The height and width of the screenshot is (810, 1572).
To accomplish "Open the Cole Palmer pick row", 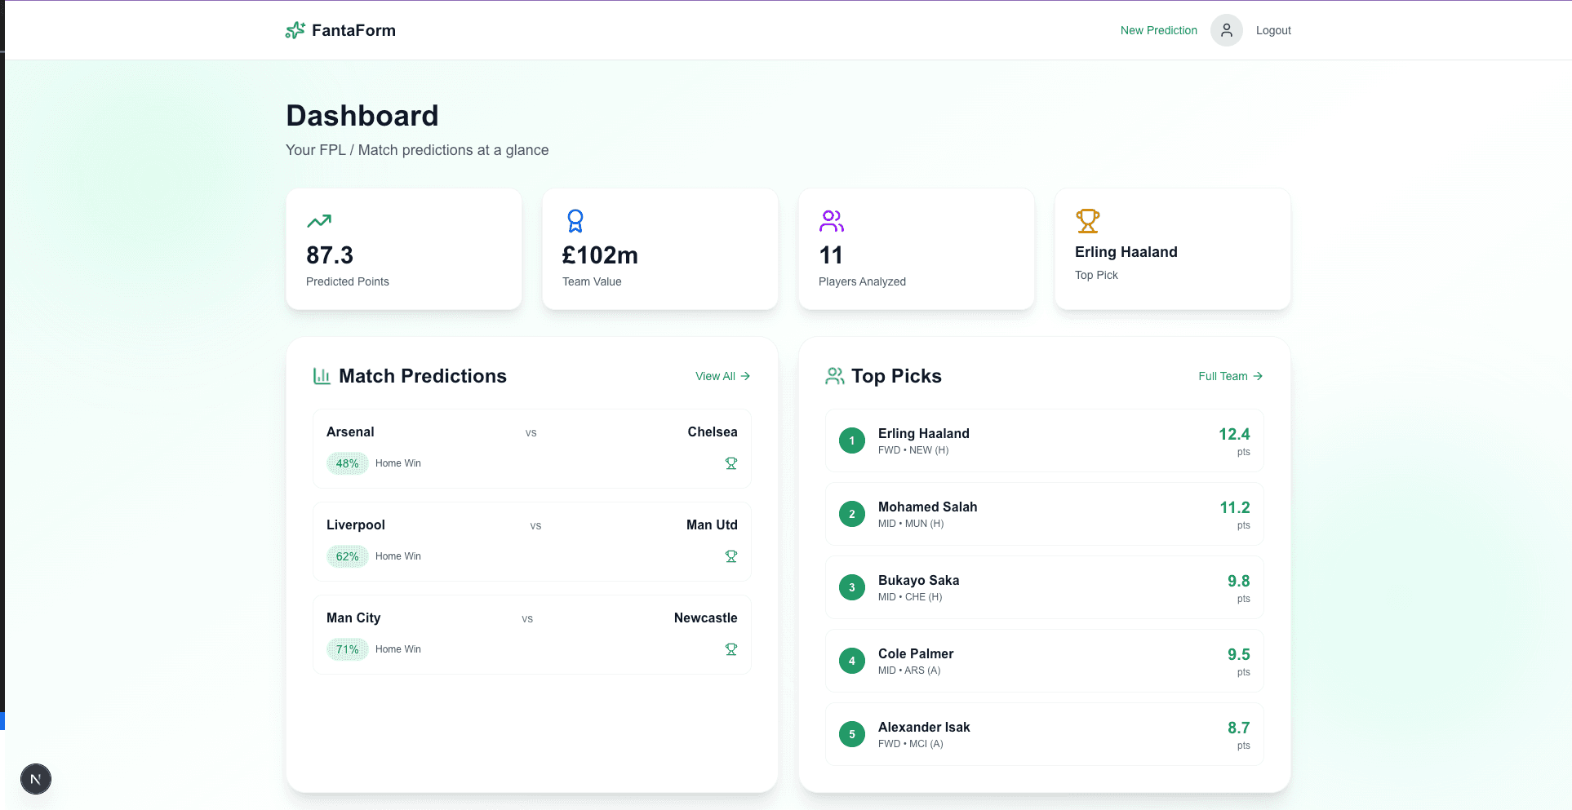I will 1045,661.
